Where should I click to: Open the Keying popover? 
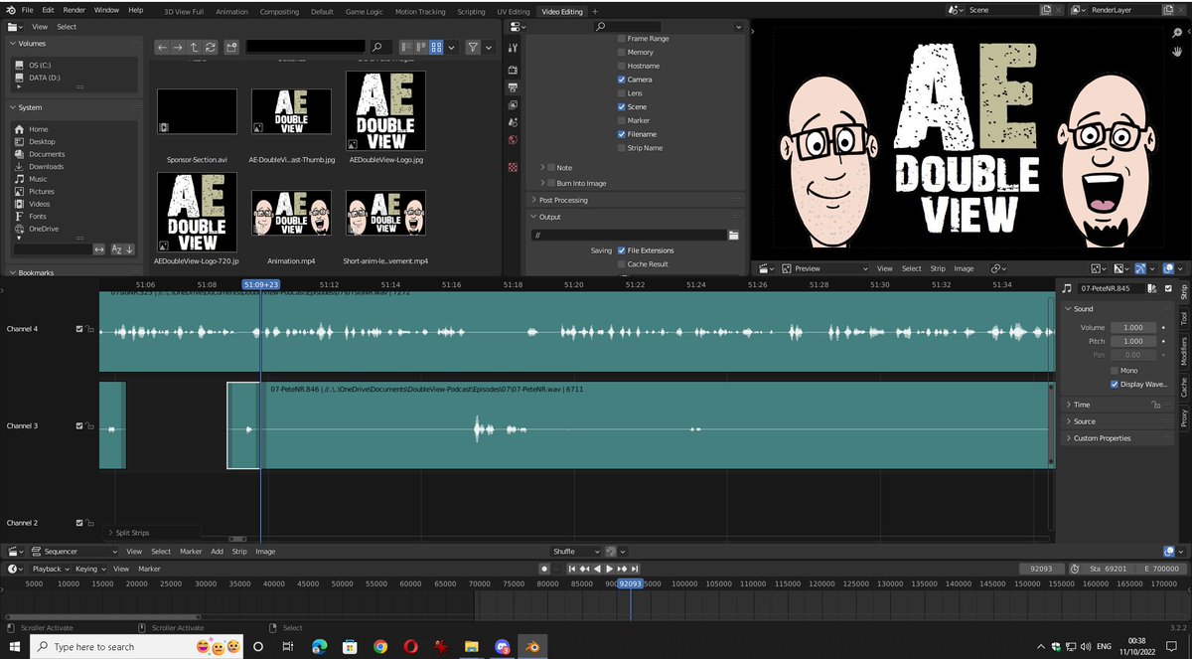point(89,569)
